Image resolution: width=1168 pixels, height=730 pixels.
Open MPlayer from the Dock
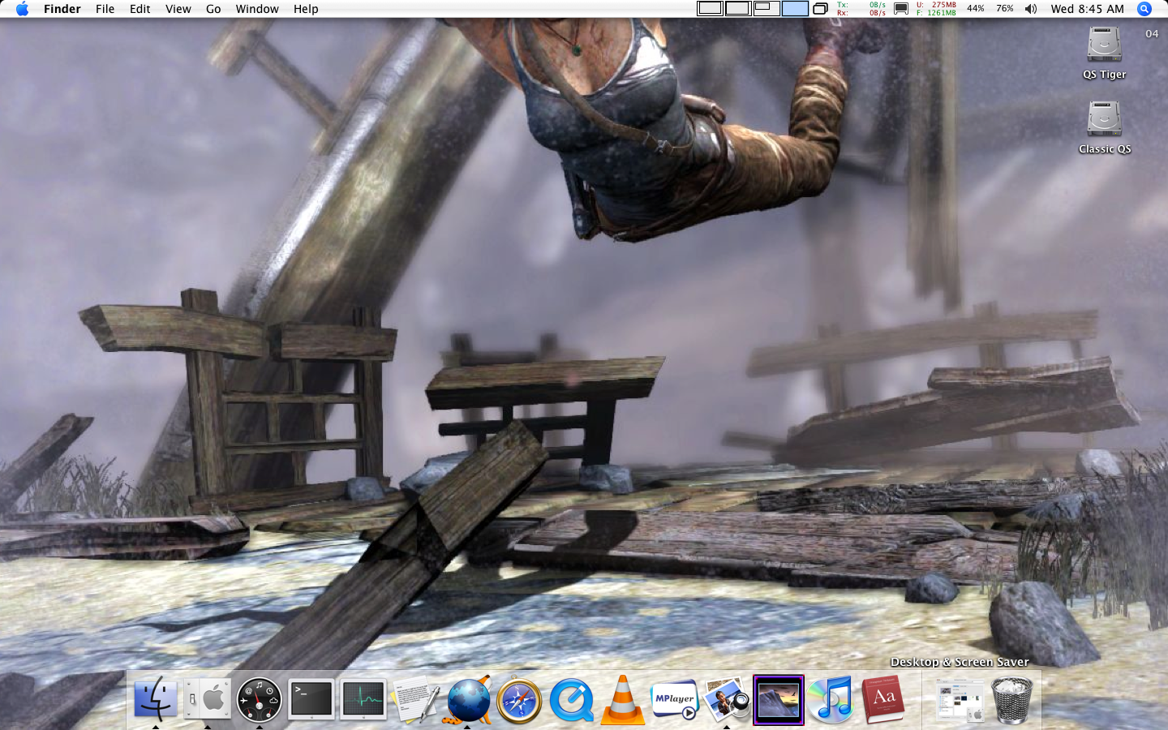(x=675, y=699)
